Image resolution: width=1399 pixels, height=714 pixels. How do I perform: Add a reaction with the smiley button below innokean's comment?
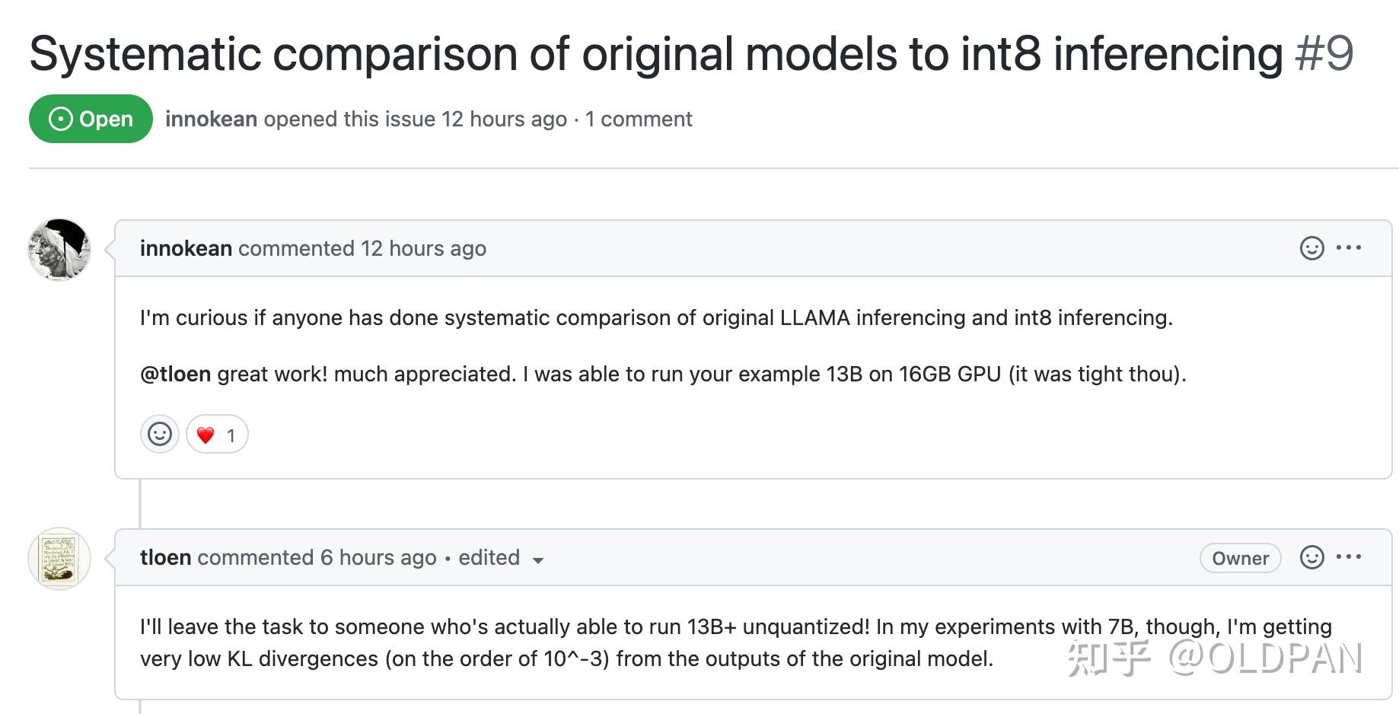tap(160, 435)
